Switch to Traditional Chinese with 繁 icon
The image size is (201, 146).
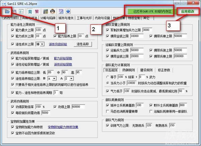pos(37,11)
